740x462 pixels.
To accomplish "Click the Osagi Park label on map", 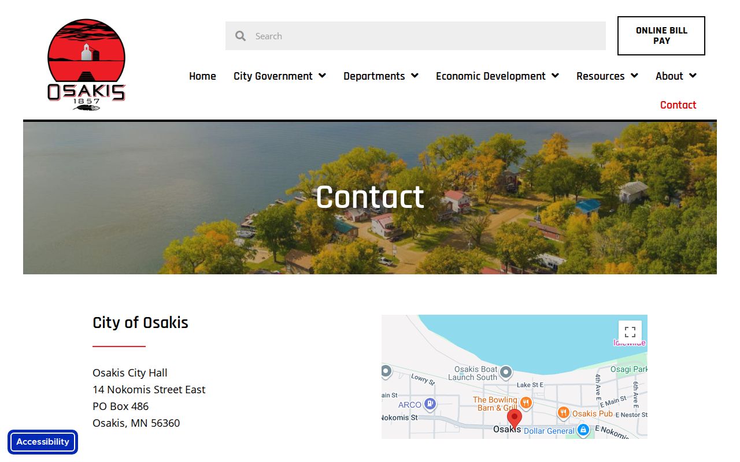I will point(629,370).
